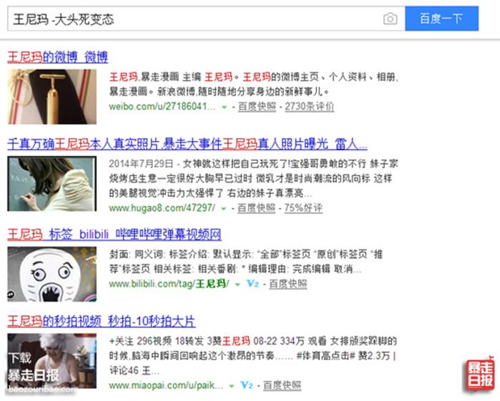Open the 王尼玛的秒拍视频 result title
This screenshot has height=401, width=500.
pyautogui.click(x=101, y=321)
